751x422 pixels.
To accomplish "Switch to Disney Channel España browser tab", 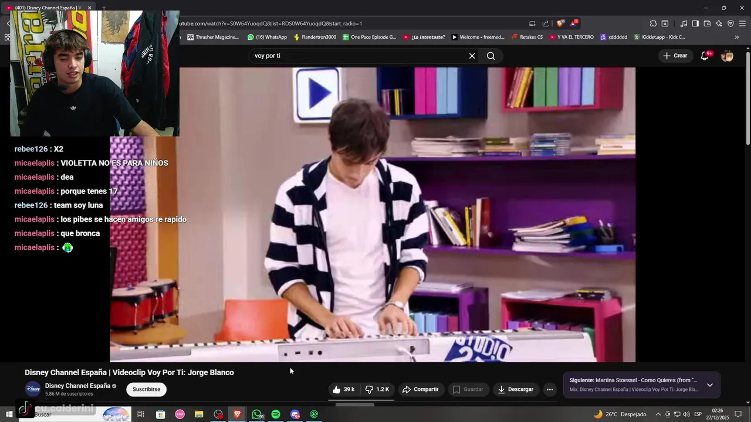I will click(48, 8).
